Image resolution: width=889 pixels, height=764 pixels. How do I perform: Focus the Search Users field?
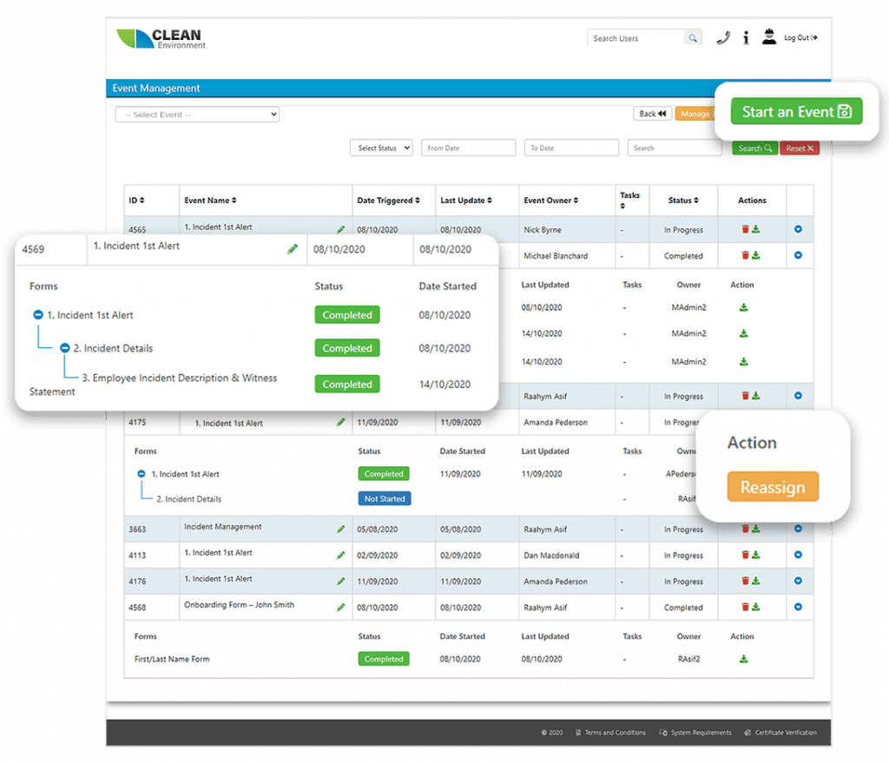635,38
